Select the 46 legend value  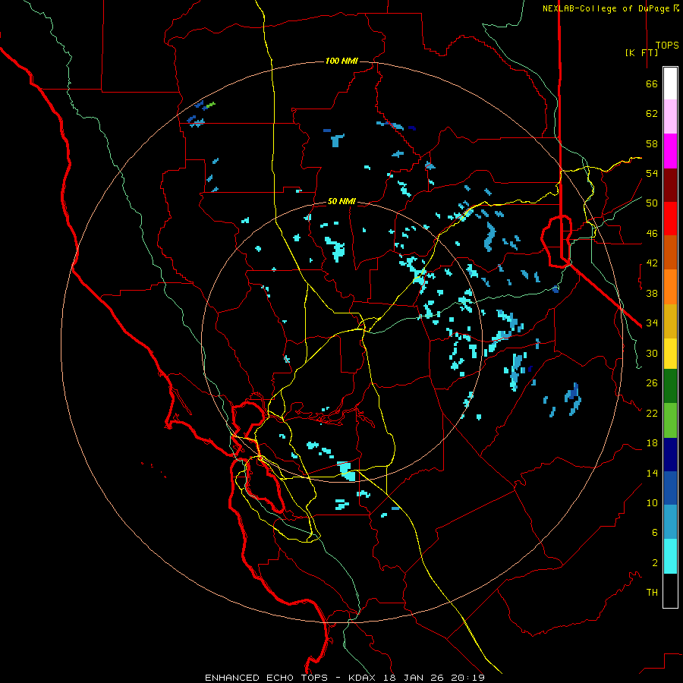pos(652,234)
